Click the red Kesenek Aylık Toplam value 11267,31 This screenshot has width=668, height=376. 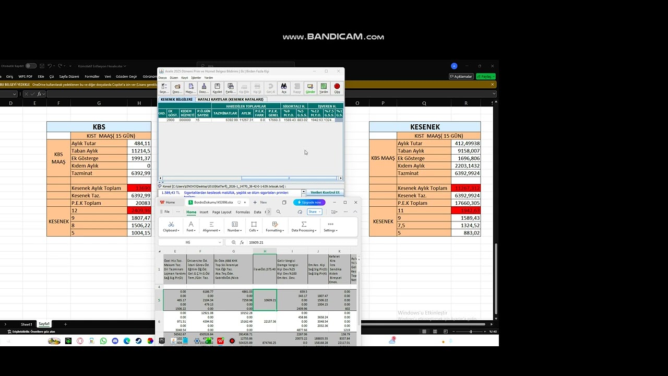coord(467,188)
